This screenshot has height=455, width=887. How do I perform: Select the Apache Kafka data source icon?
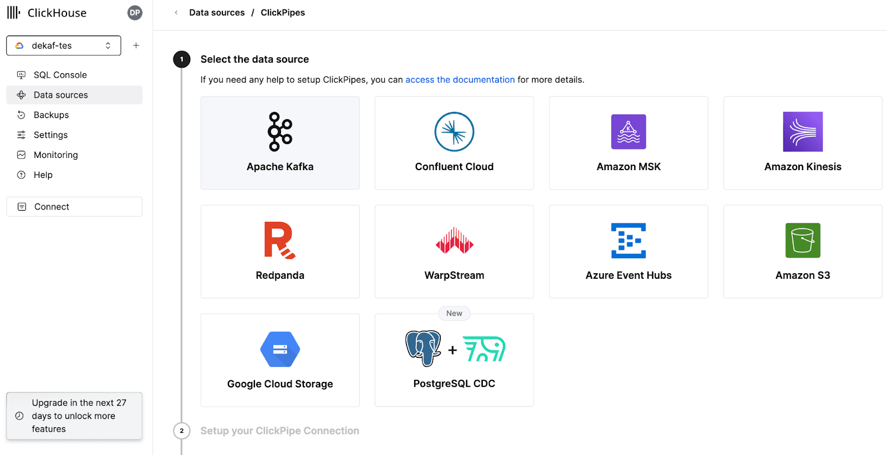tap(280, 132)
